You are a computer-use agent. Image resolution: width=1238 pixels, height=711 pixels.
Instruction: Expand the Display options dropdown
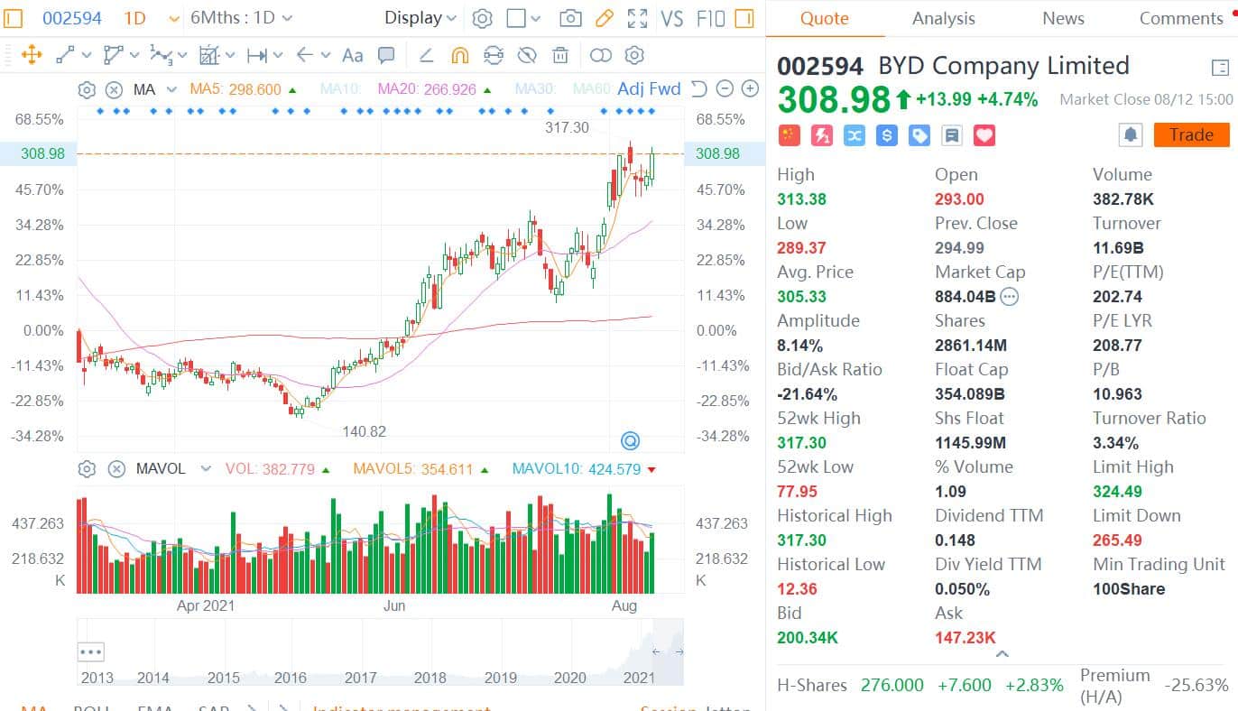click(x=420, y=18)
